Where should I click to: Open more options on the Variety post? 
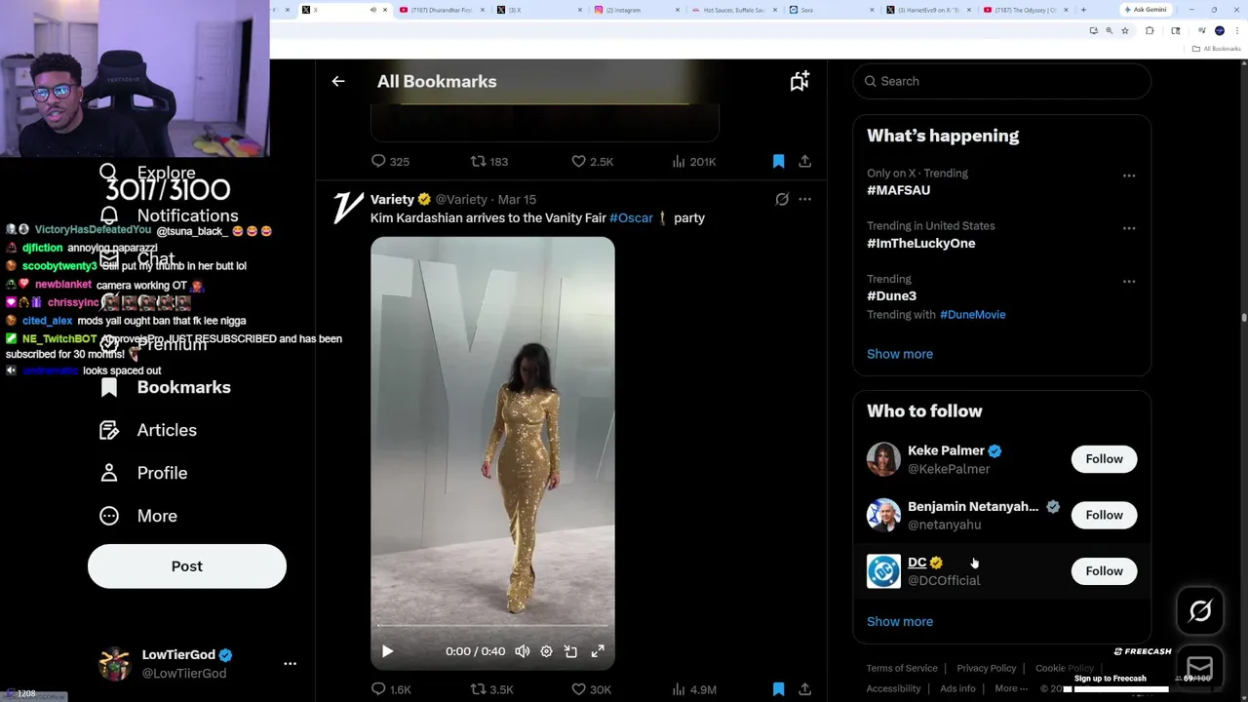[x=804, y=199]
